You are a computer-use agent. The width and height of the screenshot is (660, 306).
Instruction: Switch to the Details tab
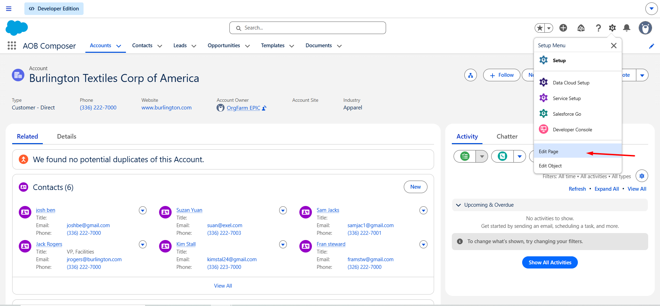(x=66, y=137)
